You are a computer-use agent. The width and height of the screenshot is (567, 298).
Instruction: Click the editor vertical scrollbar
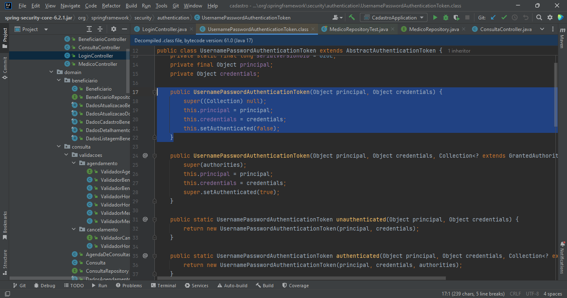(x=555, y=95)
